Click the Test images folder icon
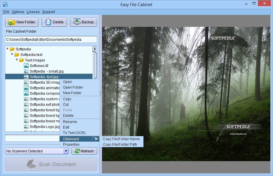273x176 pixels. coord(21,60)
